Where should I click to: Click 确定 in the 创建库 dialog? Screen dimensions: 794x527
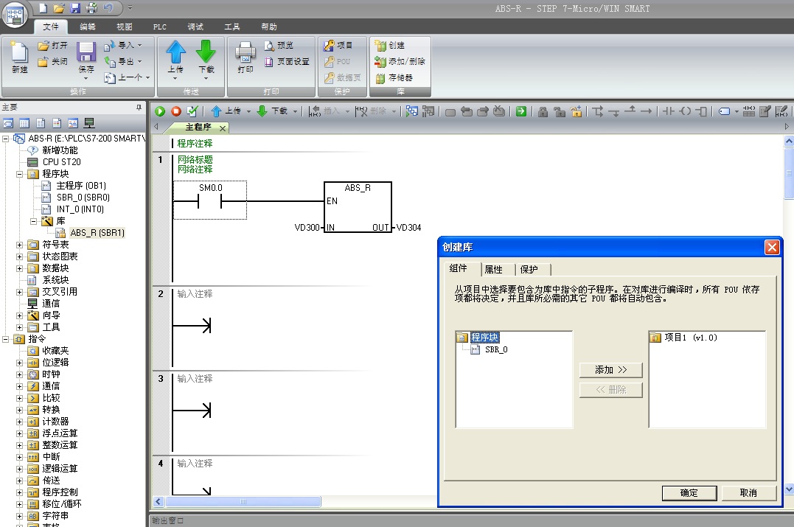689,493
